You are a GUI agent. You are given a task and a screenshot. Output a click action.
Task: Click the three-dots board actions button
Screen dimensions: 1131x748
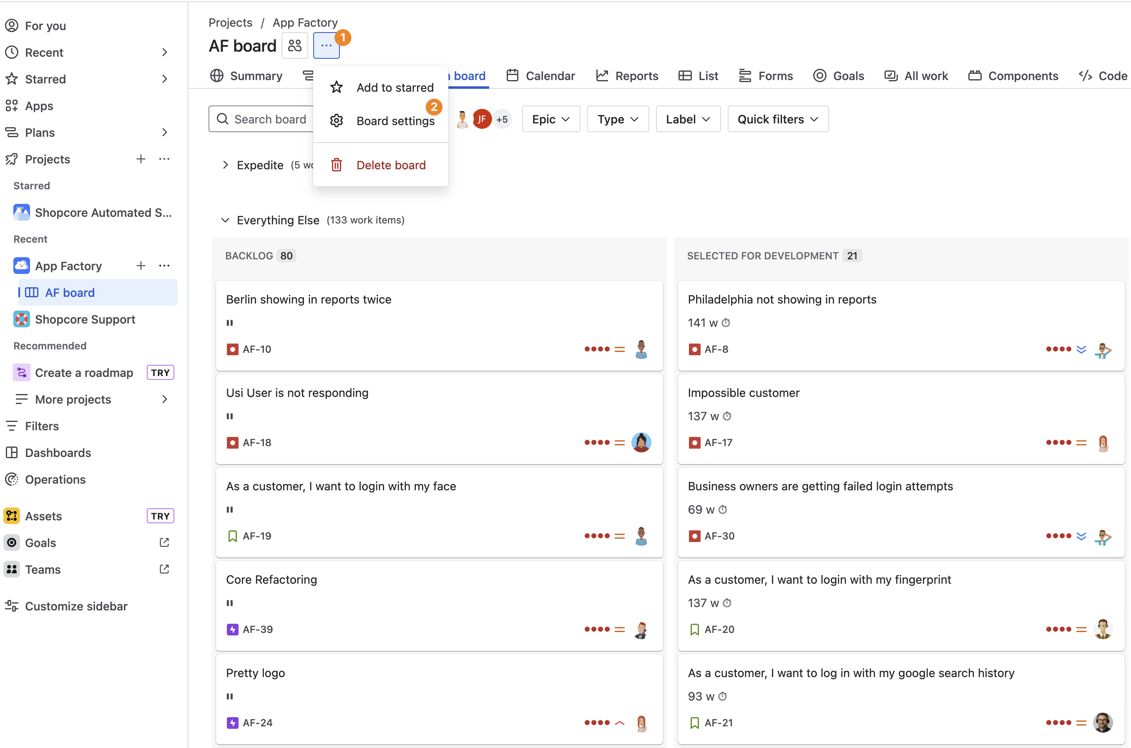tap(326, 46)
